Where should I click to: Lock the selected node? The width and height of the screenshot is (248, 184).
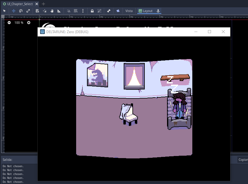pos(92,11)
